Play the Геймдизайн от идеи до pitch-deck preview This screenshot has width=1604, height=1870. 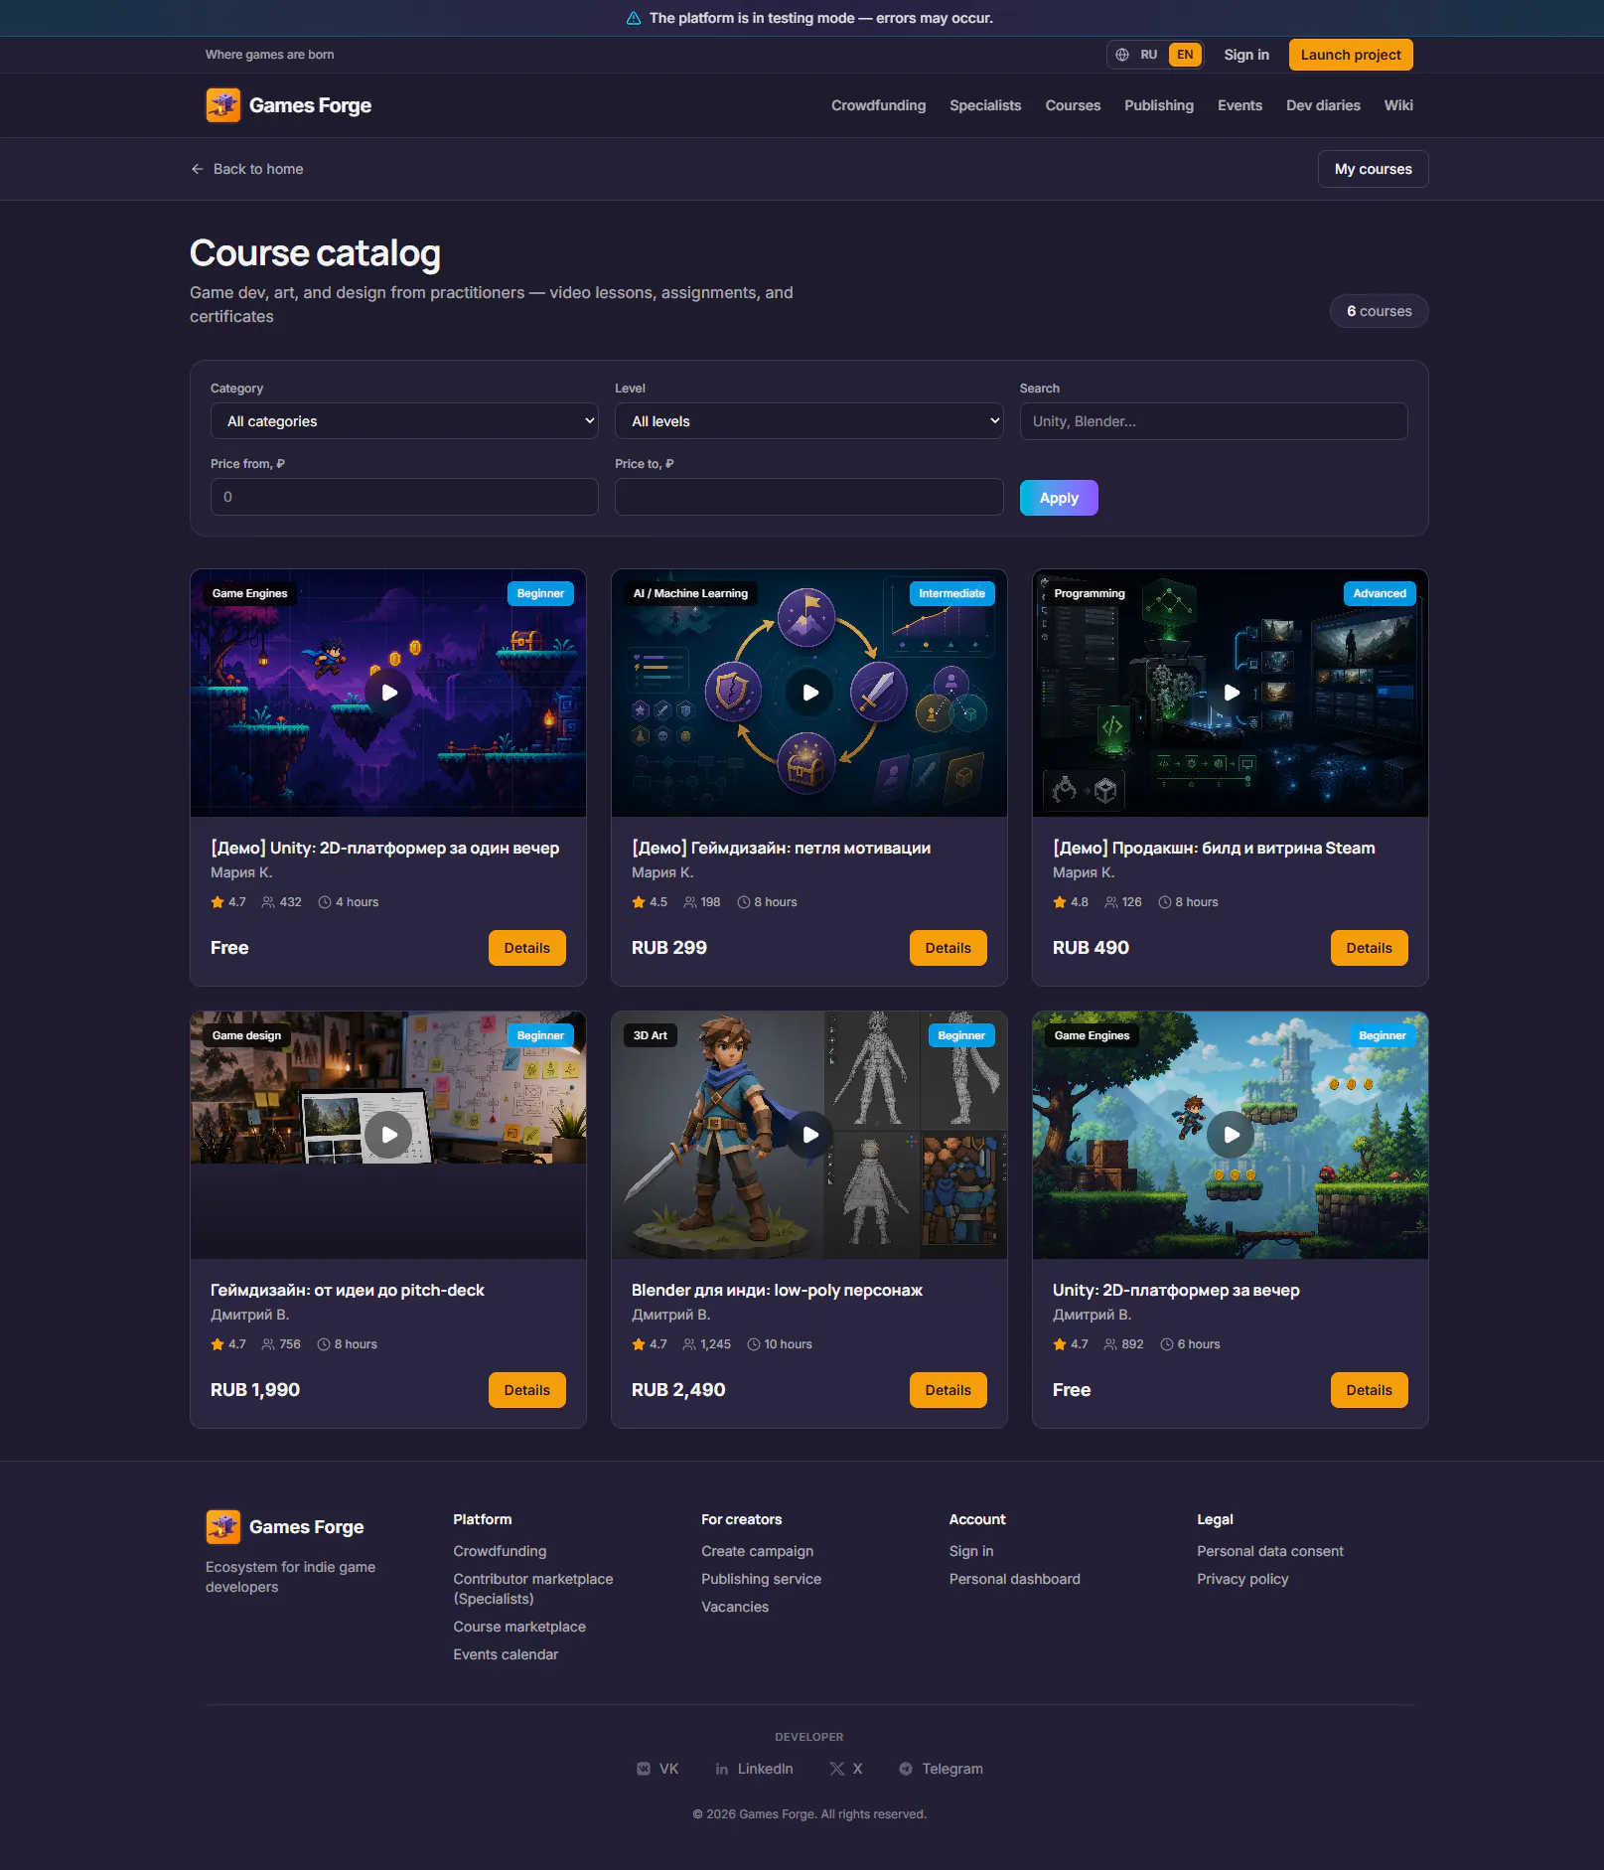(388, 1135)
